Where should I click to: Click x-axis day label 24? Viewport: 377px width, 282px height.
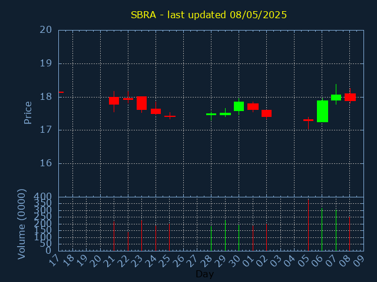click(151, 261)
